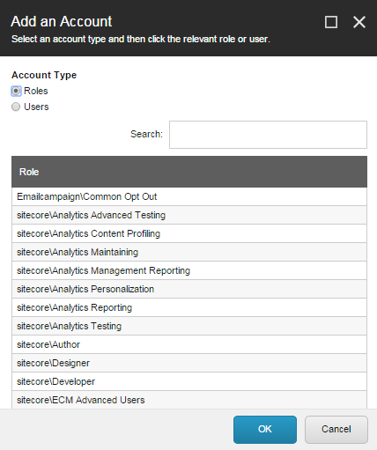Choose sitecore\Analytics Advanced Testing role

point(189,215)
